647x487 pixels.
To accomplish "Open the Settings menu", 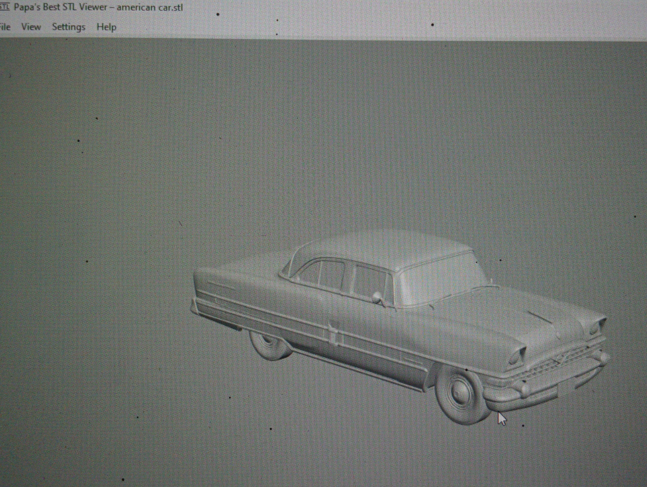I will pos(69,27).
